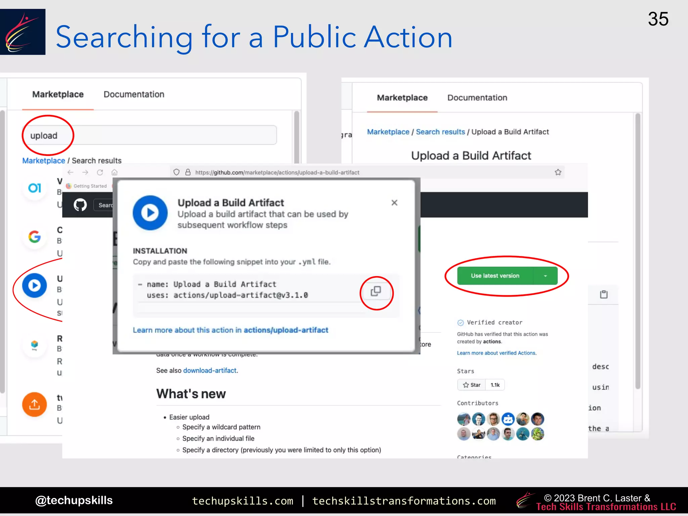Follow the download-artifact link
The height and width of the screenshot is (516, 688).
pyautogui.click(x=210, y=371)
